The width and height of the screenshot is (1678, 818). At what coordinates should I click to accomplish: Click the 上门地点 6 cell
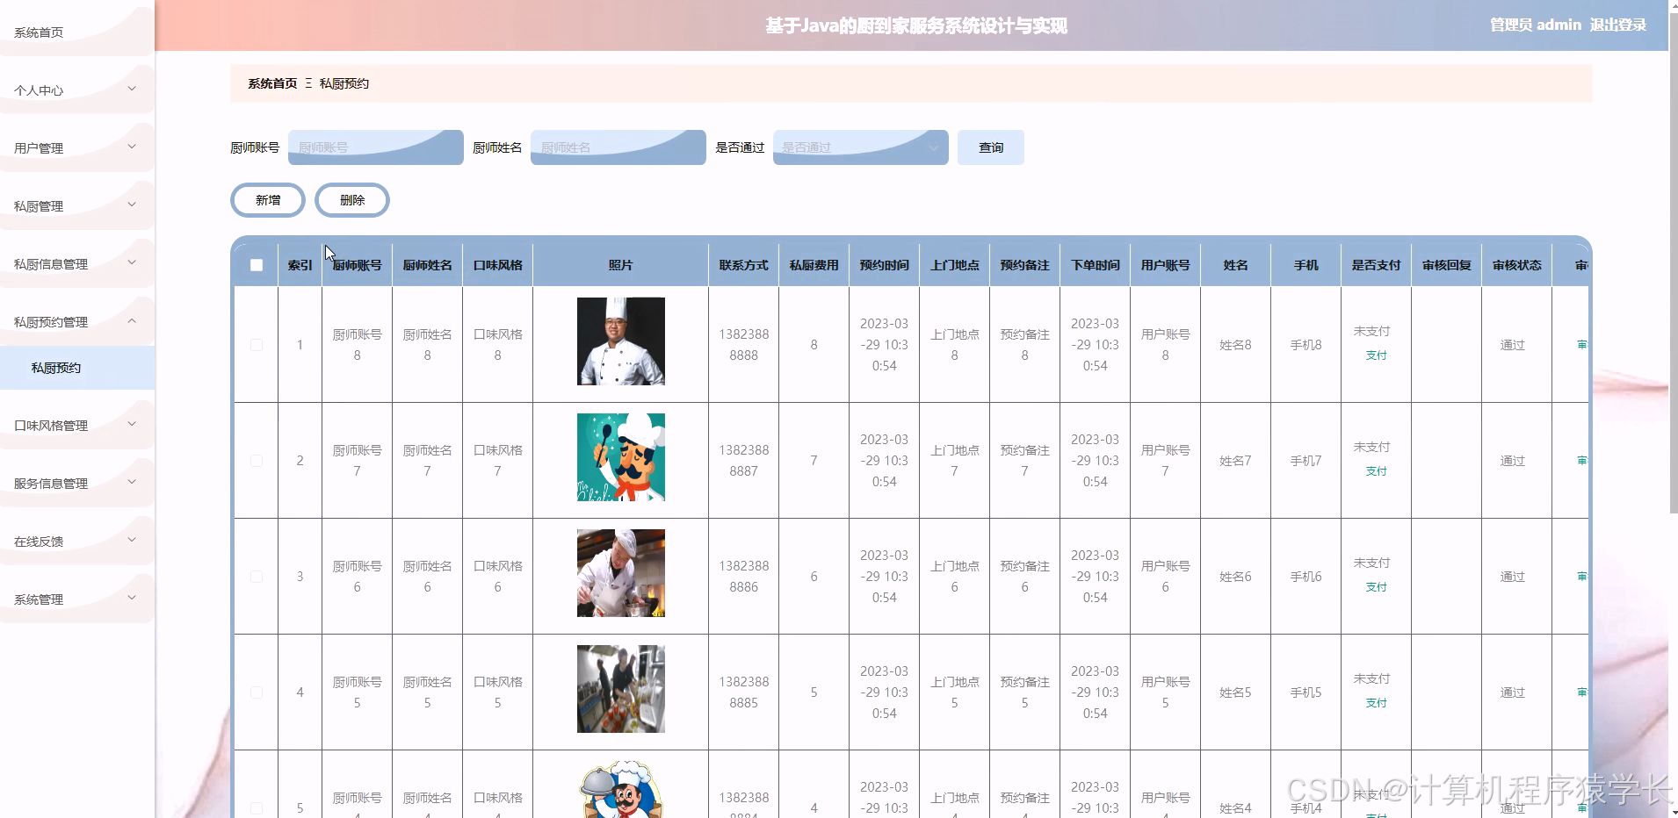click(x=955, y=577)
